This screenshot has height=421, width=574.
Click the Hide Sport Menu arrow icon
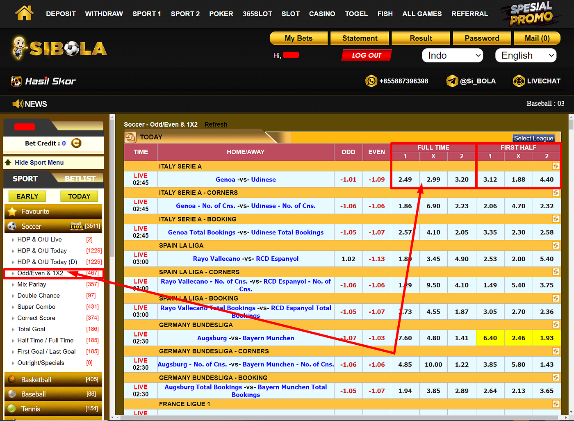point(8,162)
